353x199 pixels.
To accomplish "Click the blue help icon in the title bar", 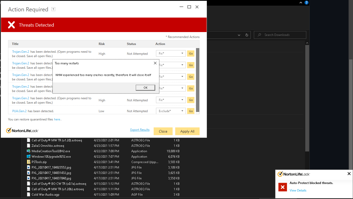I will point(306,3).
